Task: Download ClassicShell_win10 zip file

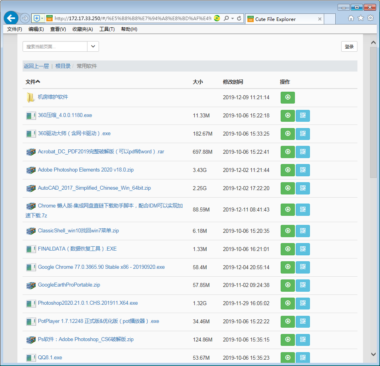Action: [x=287, y=231]
